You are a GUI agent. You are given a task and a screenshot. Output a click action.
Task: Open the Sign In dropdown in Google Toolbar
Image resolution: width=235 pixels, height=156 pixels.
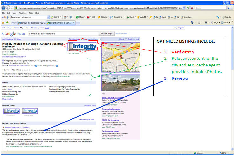227,17
